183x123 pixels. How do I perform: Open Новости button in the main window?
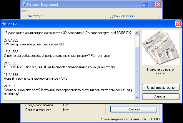coord(134,109)
